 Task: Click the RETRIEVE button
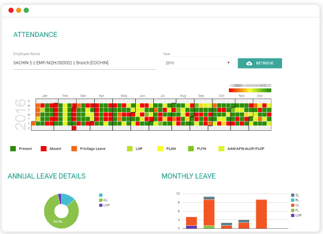click(260, 63)
